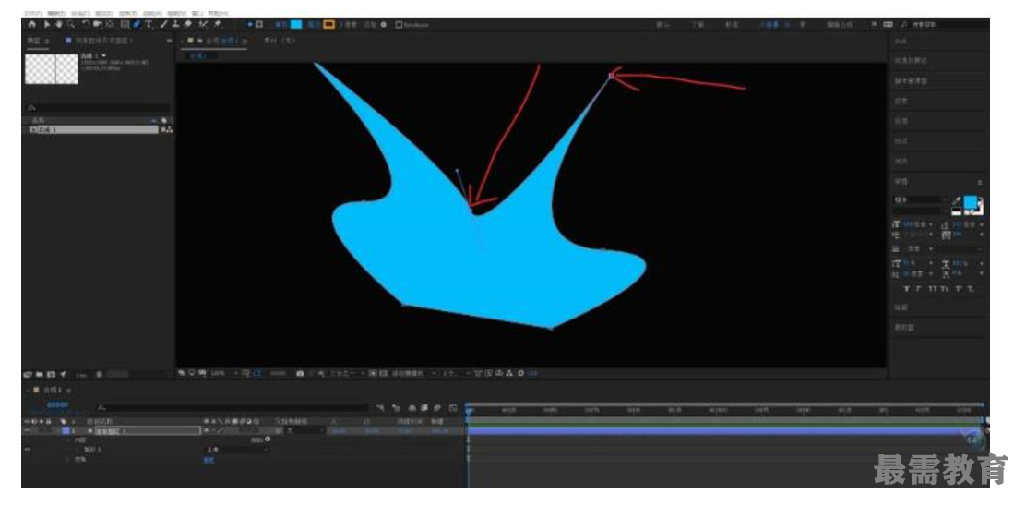Toggle the eye visibility of the shape group row
This screenshot has height=506, width=1014.
27,449
